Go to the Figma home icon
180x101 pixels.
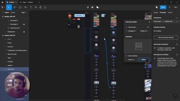(x=3, y=2)
